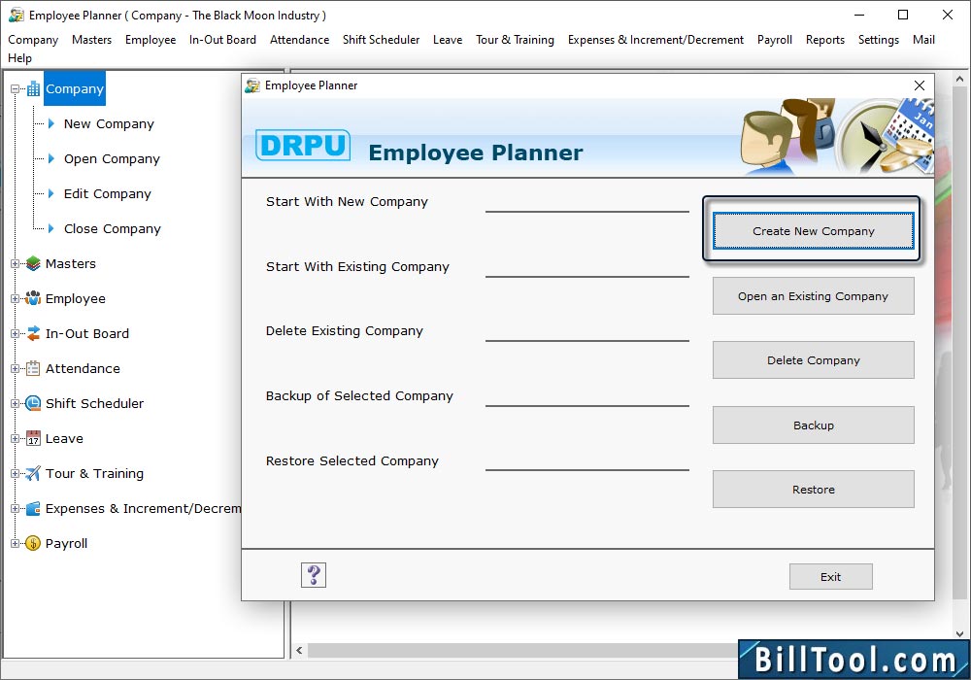Click vertical scrollbar down arrow
The image size is (971, 680).
960,633
